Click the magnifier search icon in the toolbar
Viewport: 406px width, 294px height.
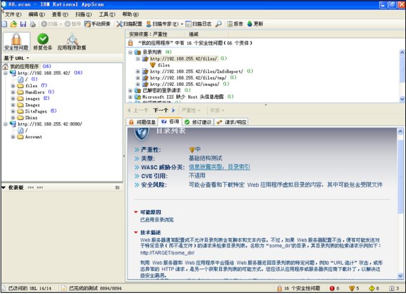tap(218, 24)
